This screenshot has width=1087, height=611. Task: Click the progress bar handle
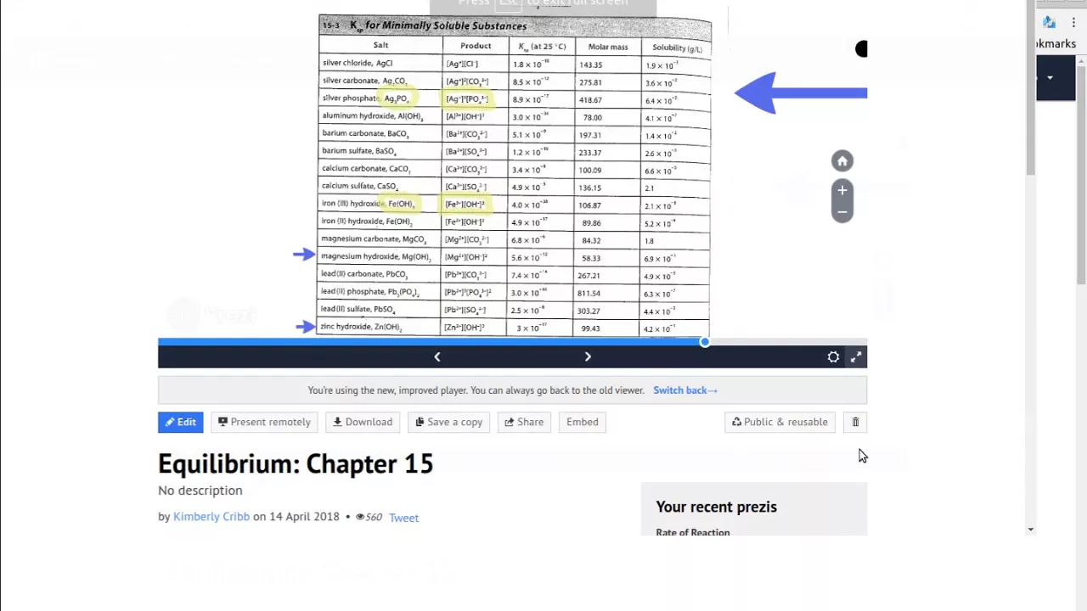704,342
